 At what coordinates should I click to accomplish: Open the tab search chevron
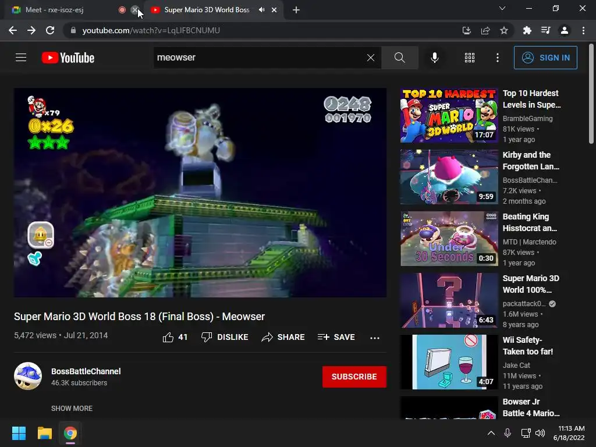coord(502,8)
